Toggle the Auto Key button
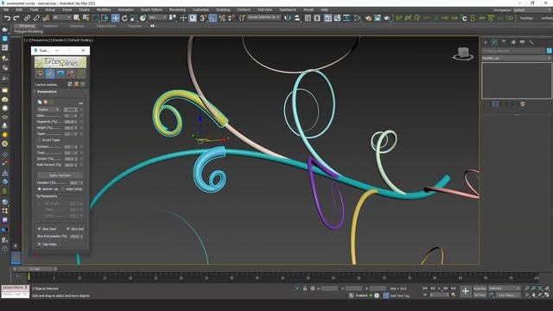The height and width of the screenshot is (311, 553). tap(480, 289)
